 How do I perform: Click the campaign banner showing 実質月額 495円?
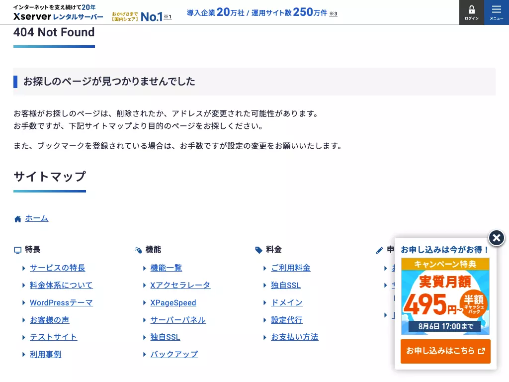click(x=445, y=296)
